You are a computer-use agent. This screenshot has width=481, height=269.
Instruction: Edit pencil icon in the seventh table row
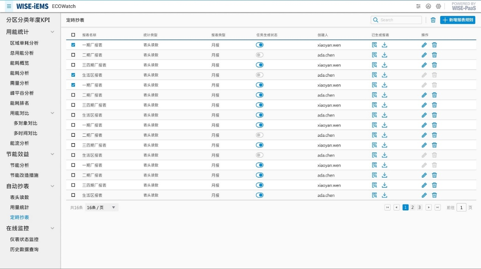pos(424,105)
